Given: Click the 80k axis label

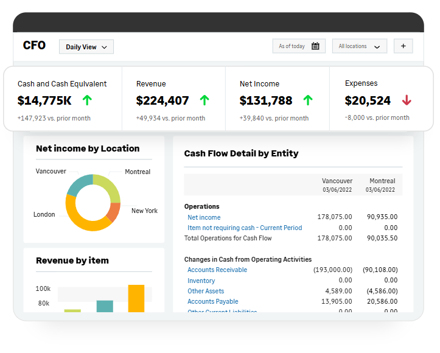Looking at the screenshot, I should click(43, 303).
